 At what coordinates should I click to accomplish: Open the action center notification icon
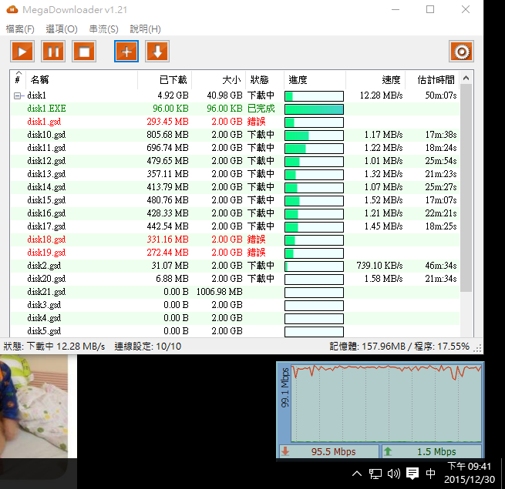(412, 474)
